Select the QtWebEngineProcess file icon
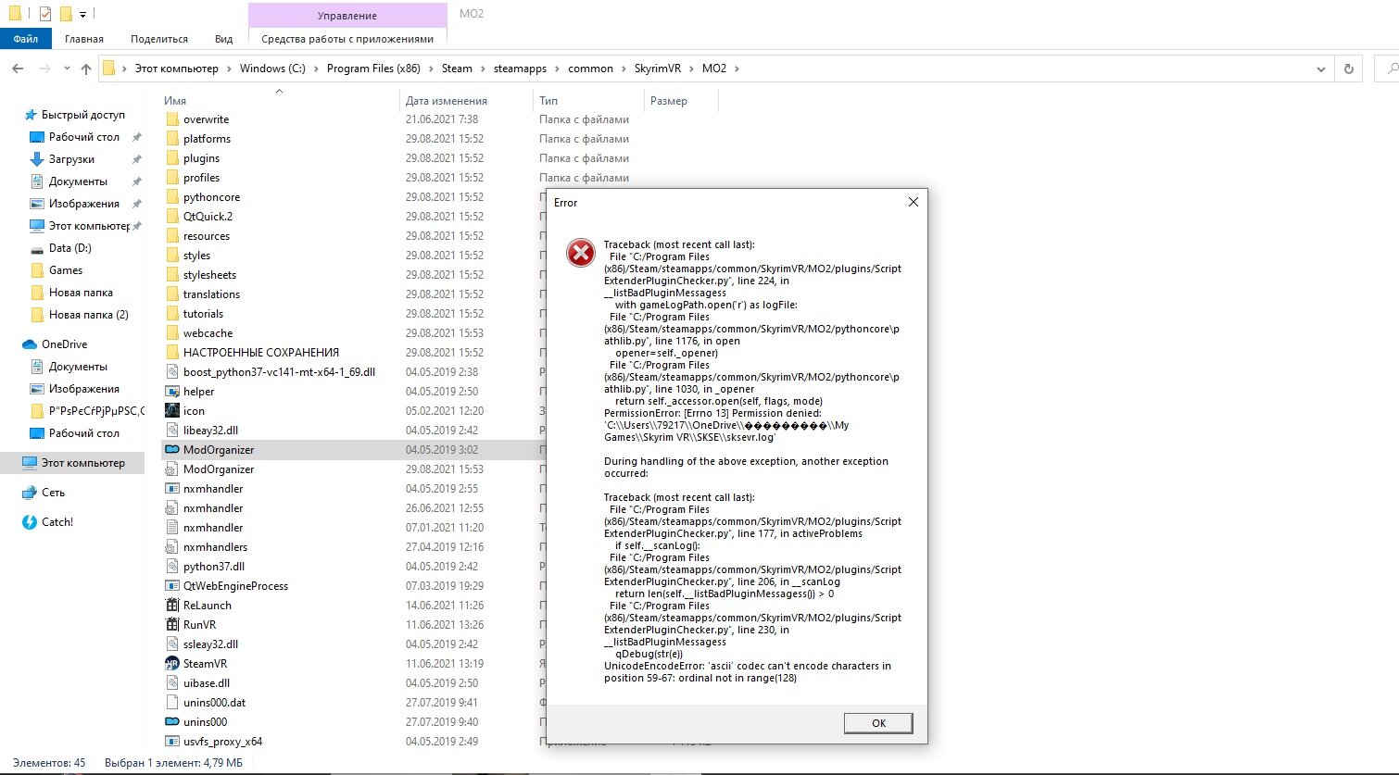 coord(171,586)
